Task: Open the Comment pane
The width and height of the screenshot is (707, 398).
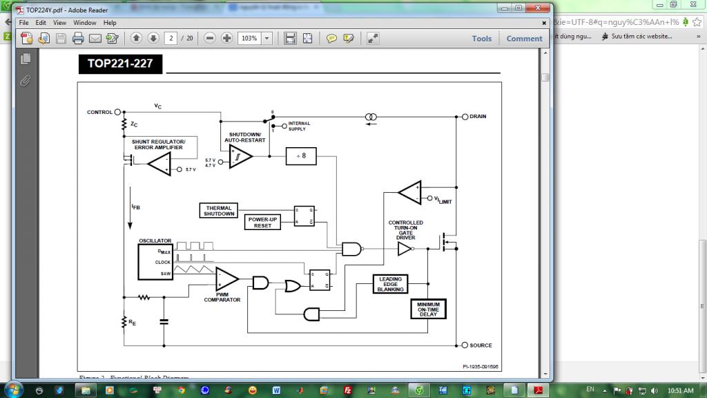Action: 524,39
